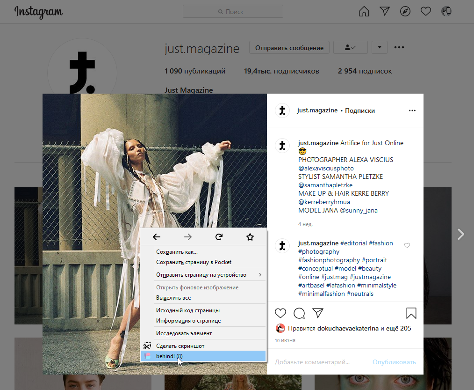Image resolution: width=474 pixels, height=390 pixels.
Task: Click the '19,4тыс. подписчиков' followers count
Action: 281,71
